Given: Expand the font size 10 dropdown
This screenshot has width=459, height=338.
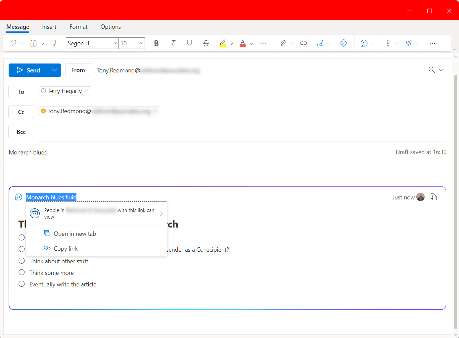Looking at the screenshot, I should [x=141, y=43].
